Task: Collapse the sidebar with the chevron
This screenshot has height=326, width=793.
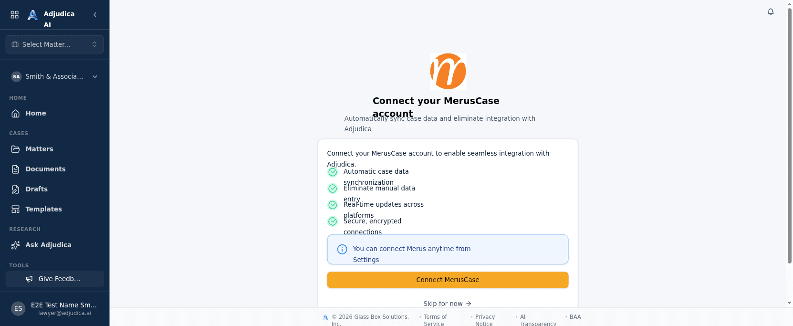Action: coord(95,15)
